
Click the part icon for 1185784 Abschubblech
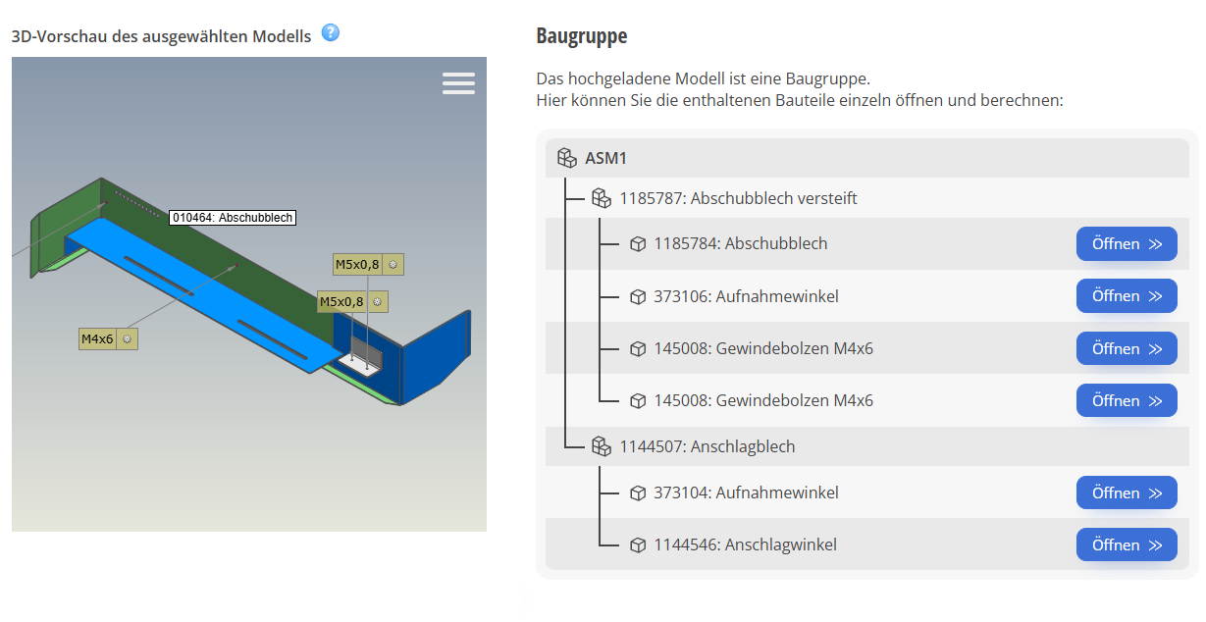638,244
